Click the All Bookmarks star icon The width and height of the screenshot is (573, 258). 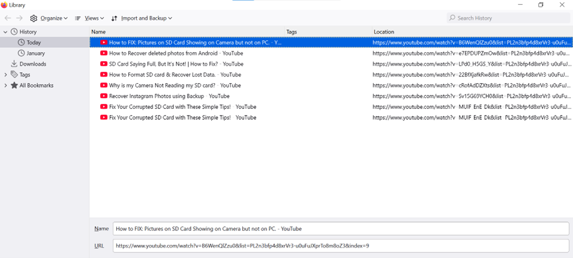point(14,86)
